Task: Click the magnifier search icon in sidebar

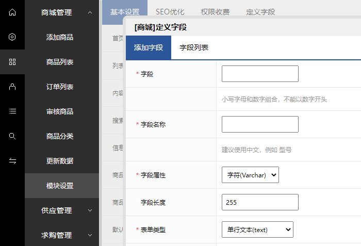Action: 12,136
